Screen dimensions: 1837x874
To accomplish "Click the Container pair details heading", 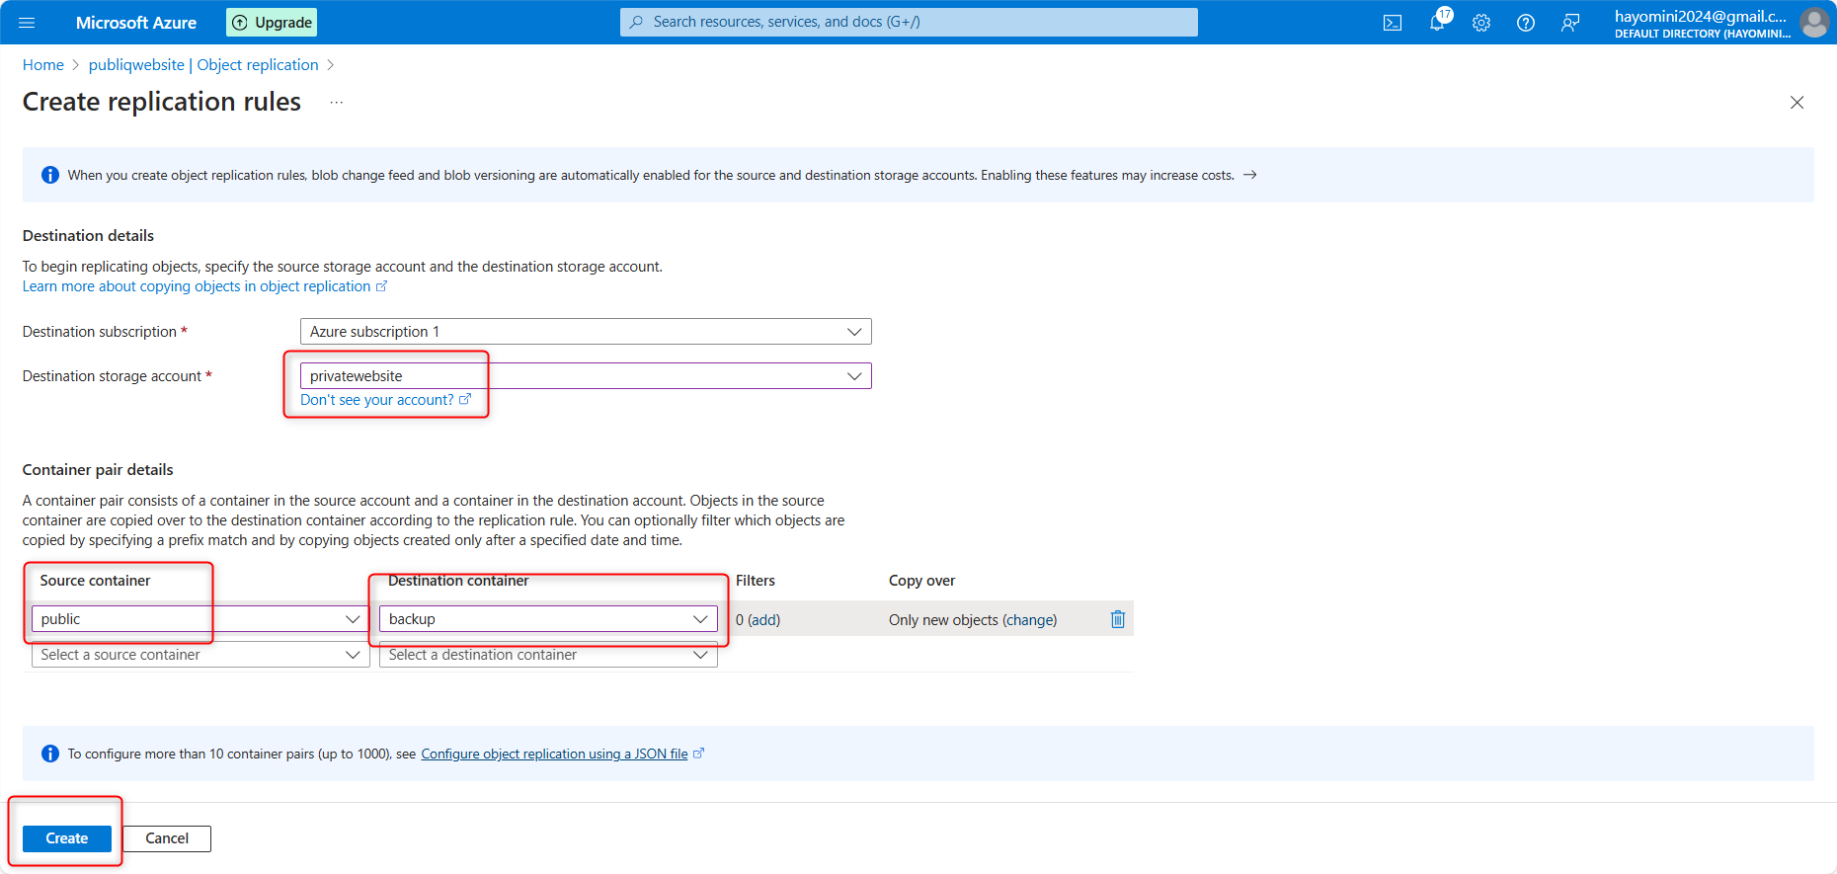I will pos(98,470).
